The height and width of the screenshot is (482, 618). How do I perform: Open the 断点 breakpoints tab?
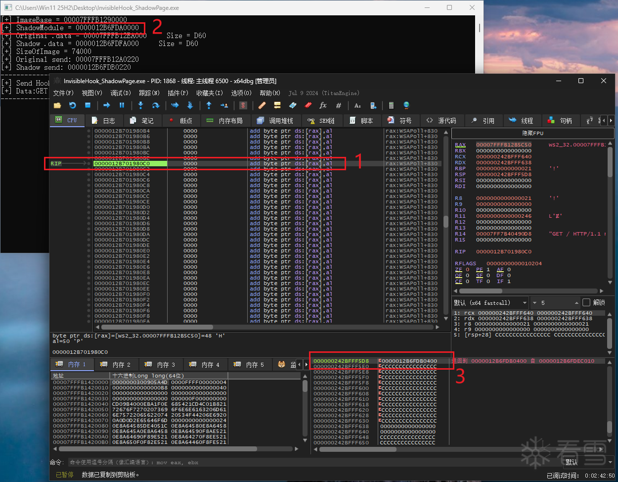pos(180,120)
